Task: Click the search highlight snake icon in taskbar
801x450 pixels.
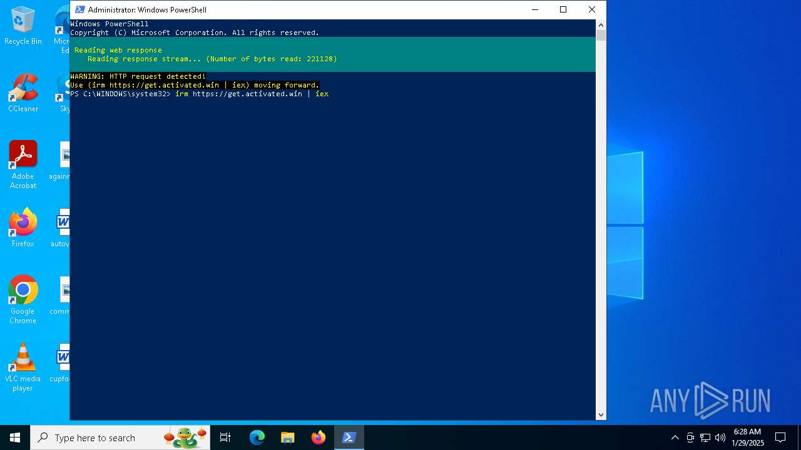Action: coord(185,437)
